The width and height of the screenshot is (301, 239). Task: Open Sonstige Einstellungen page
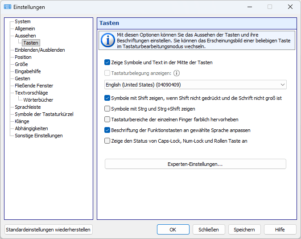39,136
